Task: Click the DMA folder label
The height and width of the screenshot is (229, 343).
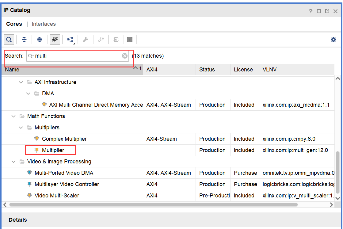Action: tap(48, 94)
